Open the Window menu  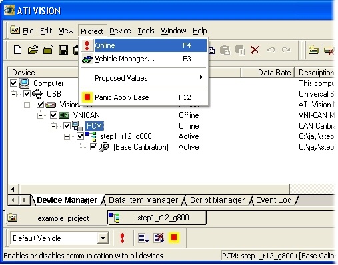173,31
